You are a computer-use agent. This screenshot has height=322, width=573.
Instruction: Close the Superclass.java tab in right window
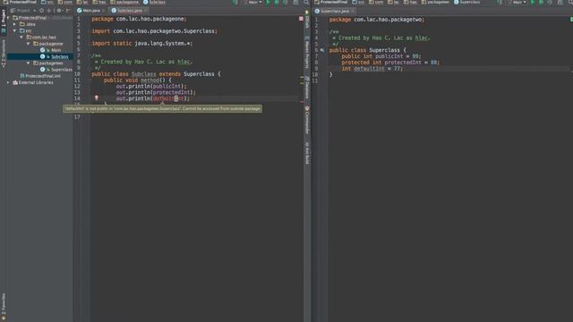(352, 12)
